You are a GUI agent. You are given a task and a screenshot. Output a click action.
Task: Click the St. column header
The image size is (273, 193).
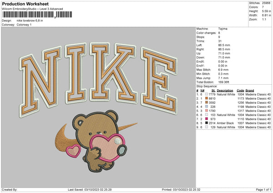[x=213, y=91]
